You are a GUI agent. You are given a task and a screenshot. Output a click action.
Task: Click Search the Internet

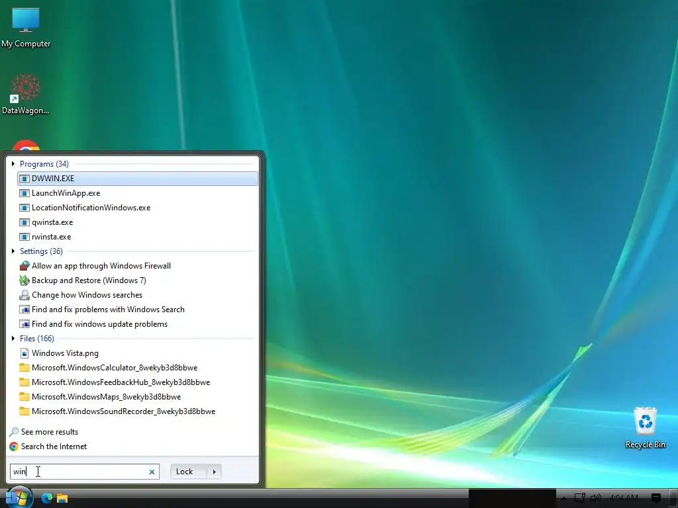[x=54, y=446]
